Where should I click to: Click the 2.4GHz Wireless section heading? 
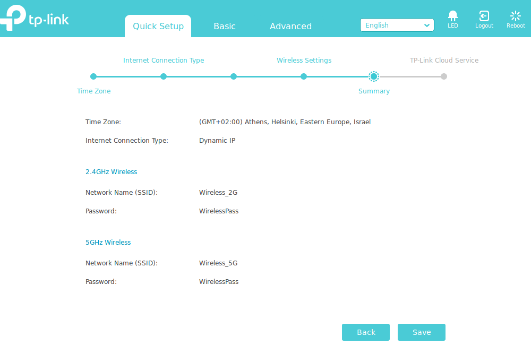pyautogui.click(x=112, y=172)
